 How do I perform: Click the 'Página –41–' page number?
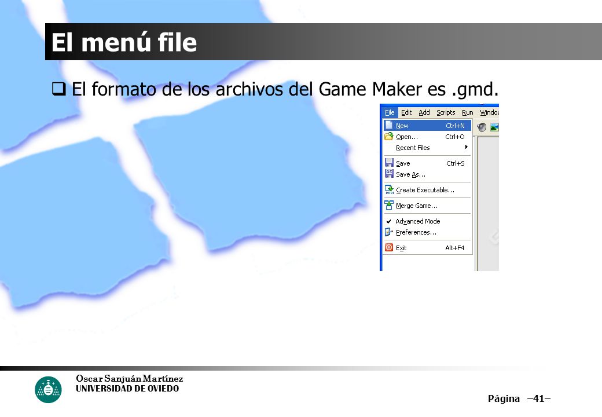coord(519,398)
